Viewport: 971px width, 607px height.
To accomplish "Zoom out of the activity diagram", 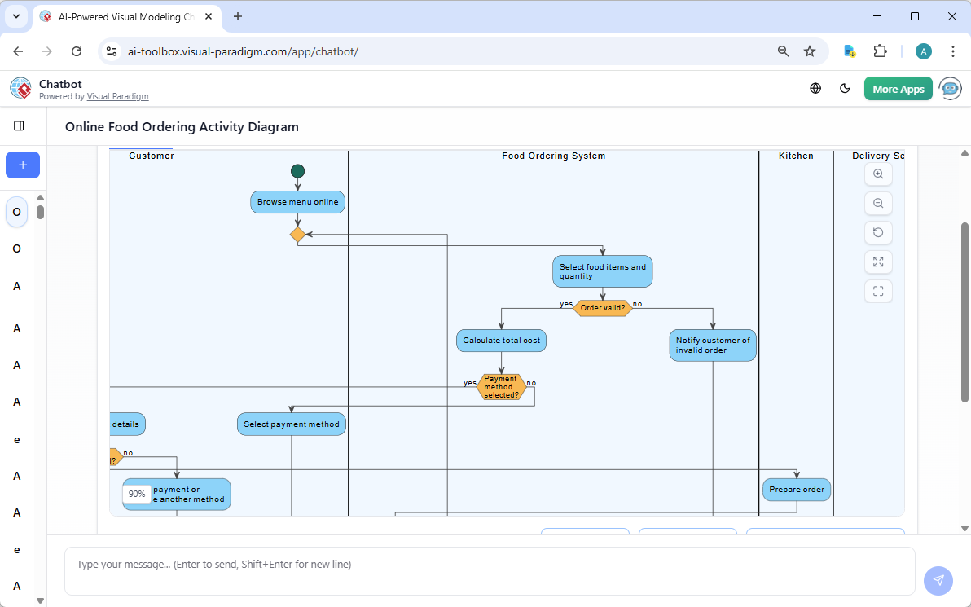I will tap(878, 203).
